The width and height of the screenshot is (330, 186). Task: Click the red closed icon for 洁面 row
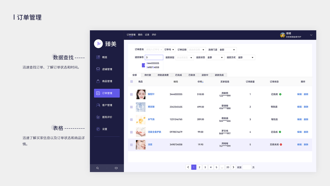point(281,144)
